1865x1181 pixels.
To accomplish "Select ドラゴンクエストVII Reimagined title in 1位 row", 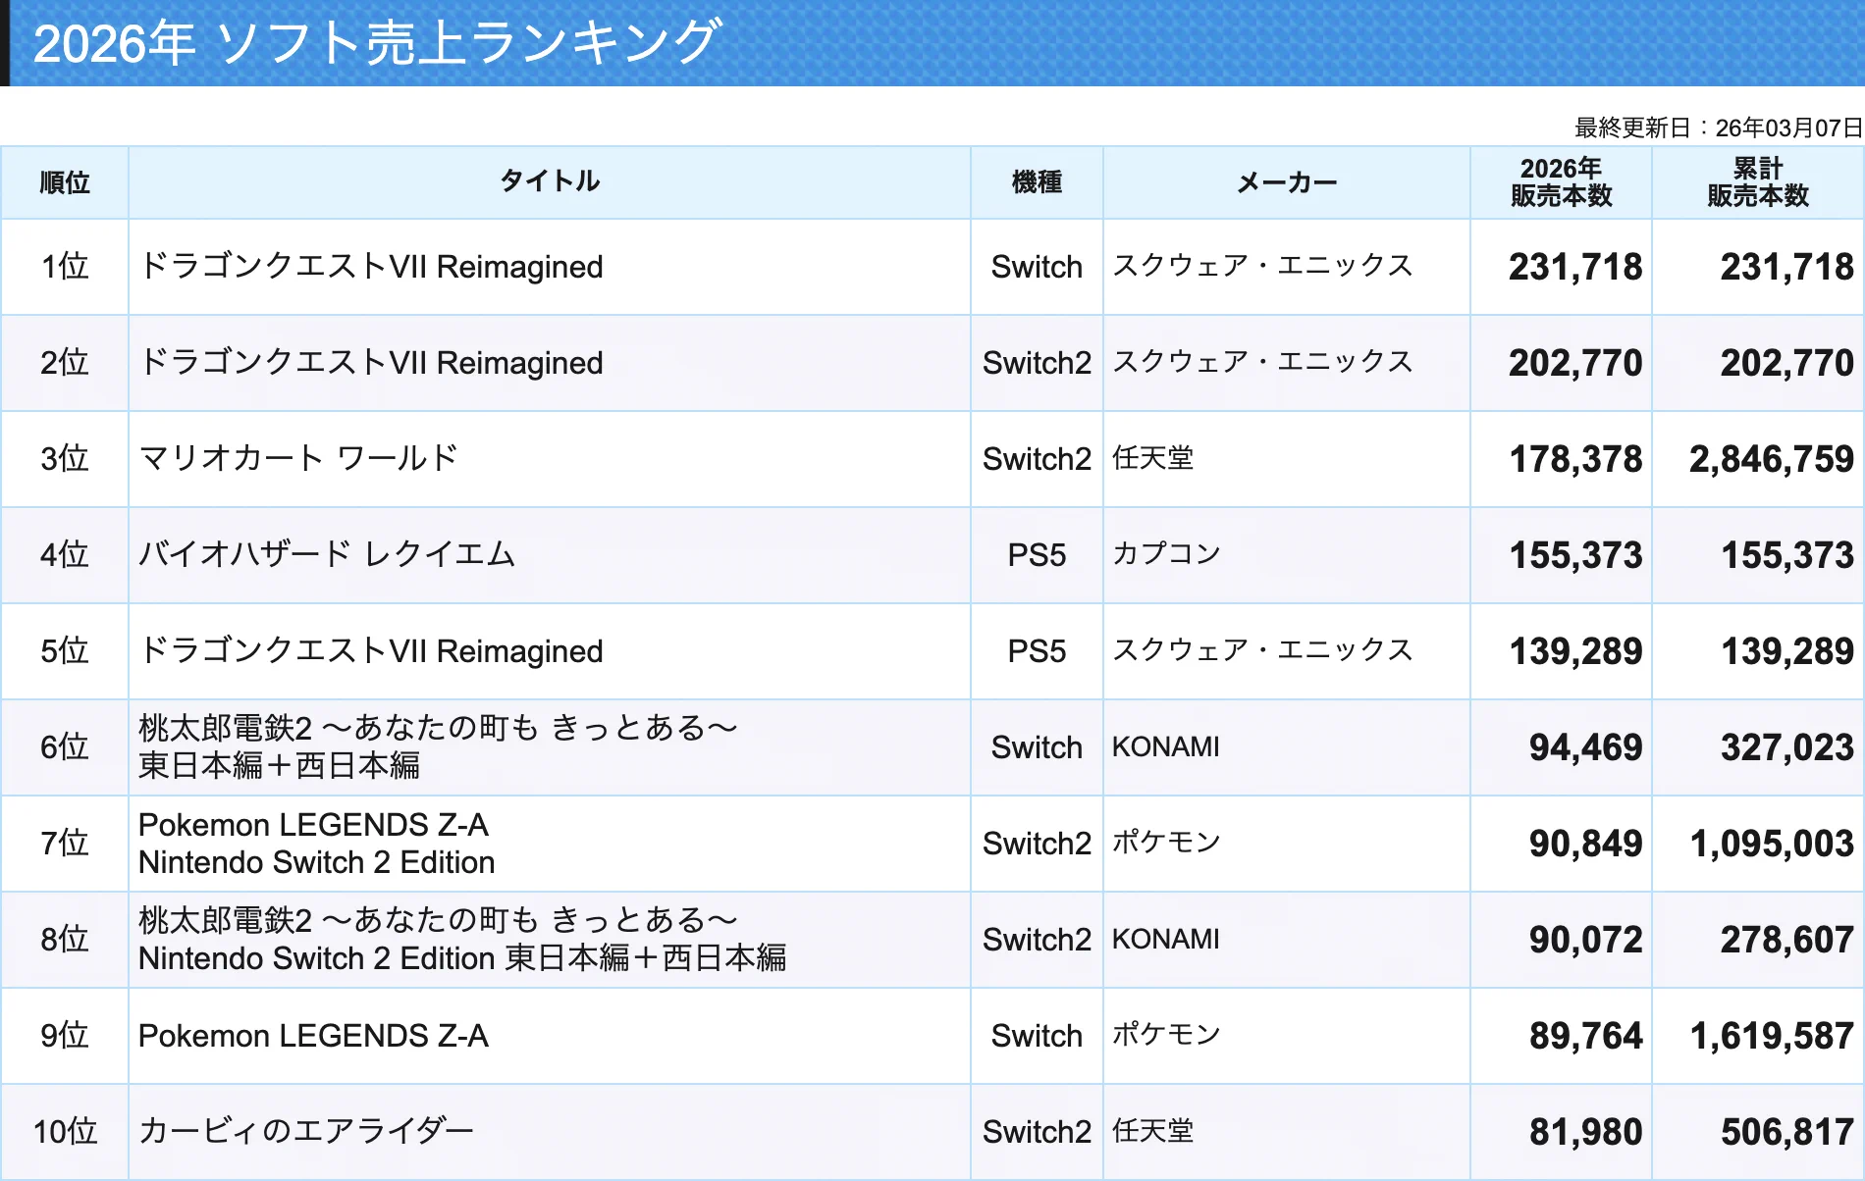I will (371, 267).
